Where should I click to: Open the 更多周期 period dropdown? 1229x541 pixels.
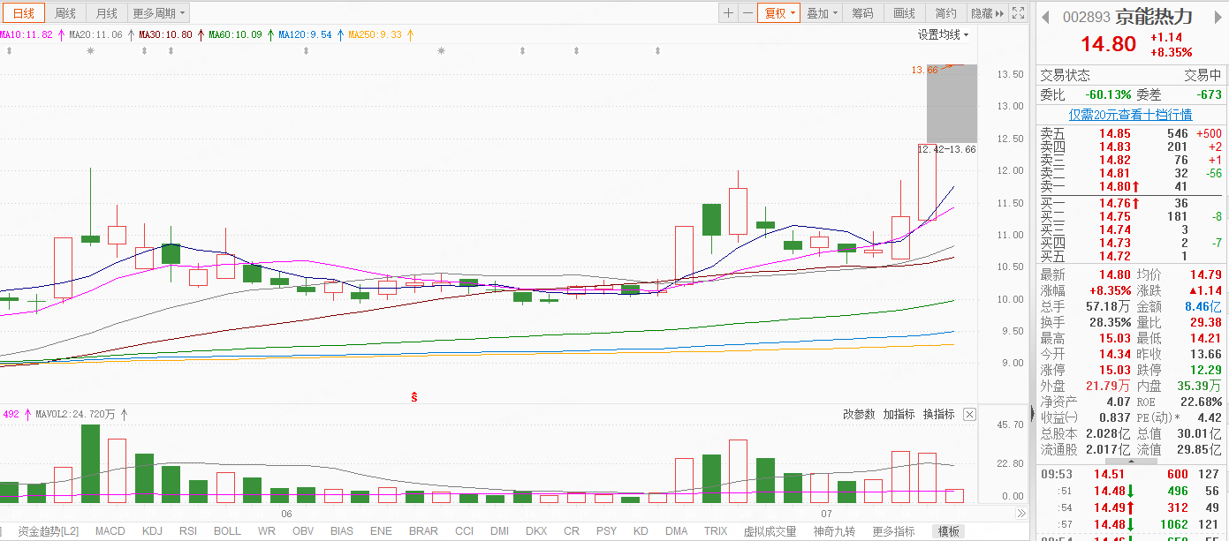[159, 13]
